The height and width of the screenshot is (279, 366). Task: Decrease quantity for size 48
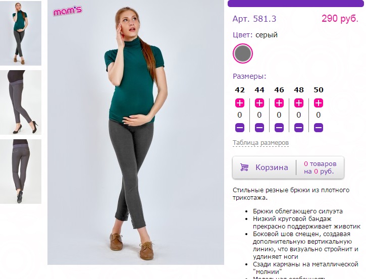coord(299,128)
